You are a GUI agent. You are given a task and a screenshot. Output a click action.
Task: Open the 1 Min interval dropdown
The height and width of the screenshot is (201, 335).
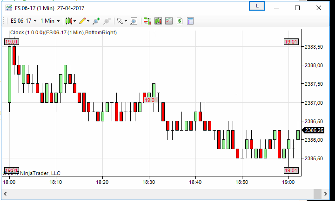pyautogui.click(x=50, y=21)
